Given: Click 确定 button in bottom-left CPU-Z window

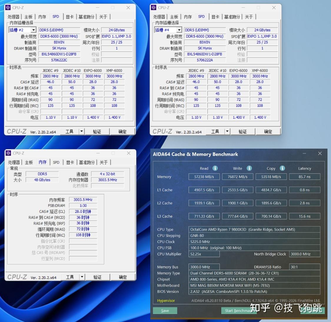Looking at the screenshot, I should [x=123, y=277].
